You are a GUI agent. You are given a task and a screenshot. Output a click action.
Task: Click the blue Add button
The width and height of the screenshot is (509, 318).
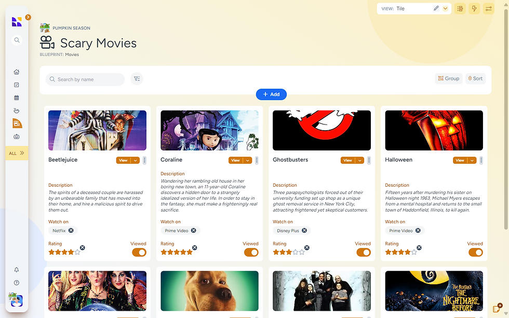271,94
